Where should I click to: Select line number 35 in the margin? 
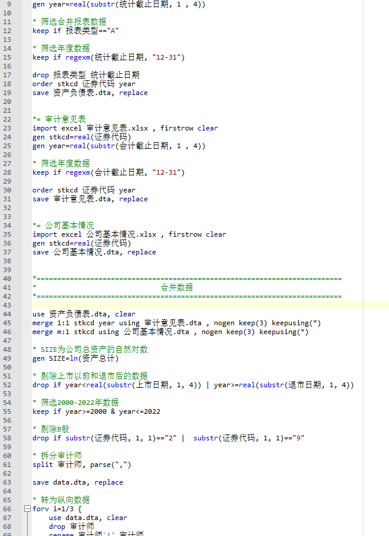(8, 234)
